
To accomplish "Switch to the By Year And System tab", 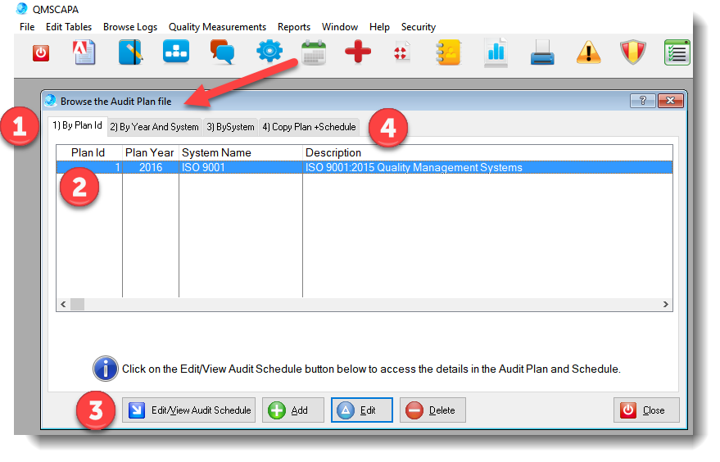I will [154, 127].
